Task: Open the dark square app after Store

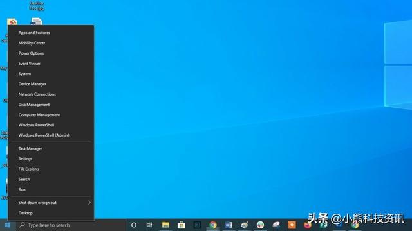Action: [x=197, y=225]
